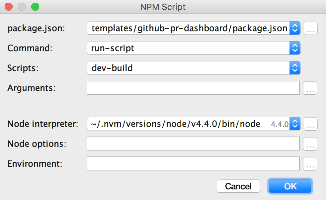
Task: Click the package.json path text
Action: point(189,29)
